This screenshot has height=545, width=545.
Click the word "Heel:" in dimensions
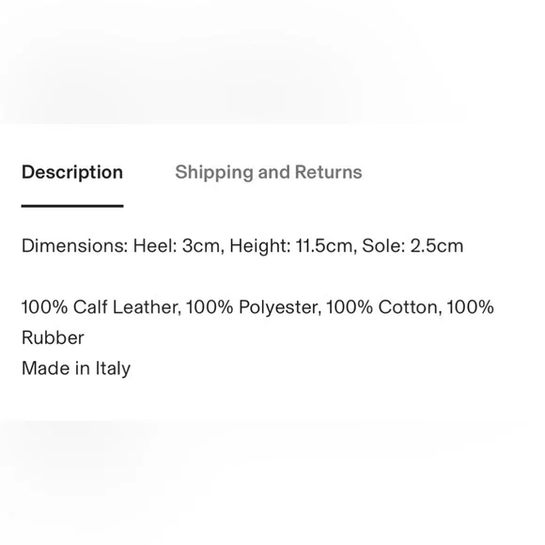(155, 246)
